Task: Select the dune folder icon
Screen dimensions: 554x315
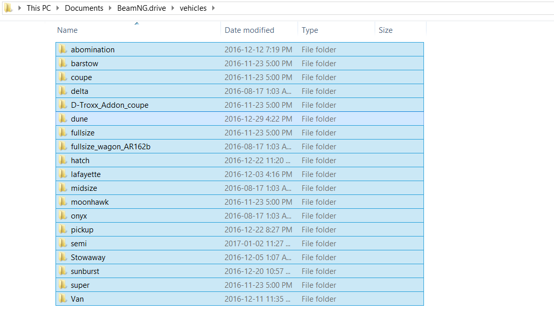Action: (x=63, y=119)
